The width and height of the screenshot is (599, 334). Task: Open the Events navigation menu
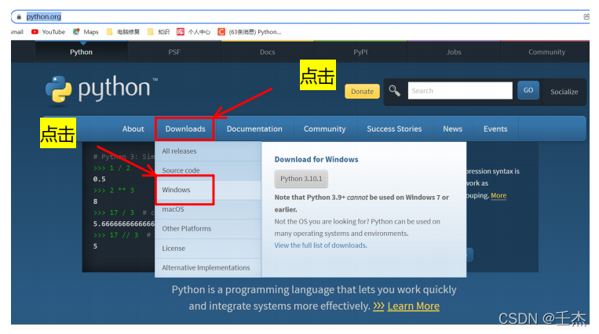(x=495, y=129)
